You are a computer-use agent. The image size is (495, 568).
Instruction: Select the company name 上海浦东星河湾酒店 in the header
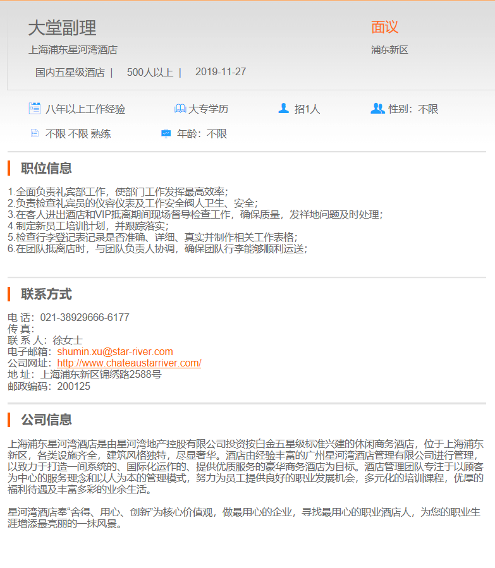pos(73,50)
